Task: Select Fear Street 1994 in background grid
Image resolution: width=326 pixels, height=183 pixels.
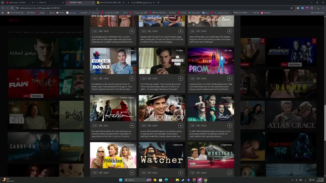Action: [x=291, y=146]
